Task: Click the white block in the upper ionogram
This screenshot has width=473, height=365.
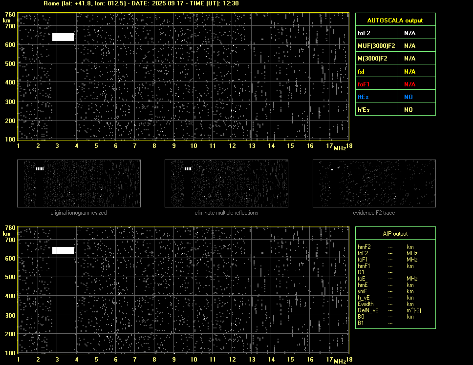Action: point(63,37)
